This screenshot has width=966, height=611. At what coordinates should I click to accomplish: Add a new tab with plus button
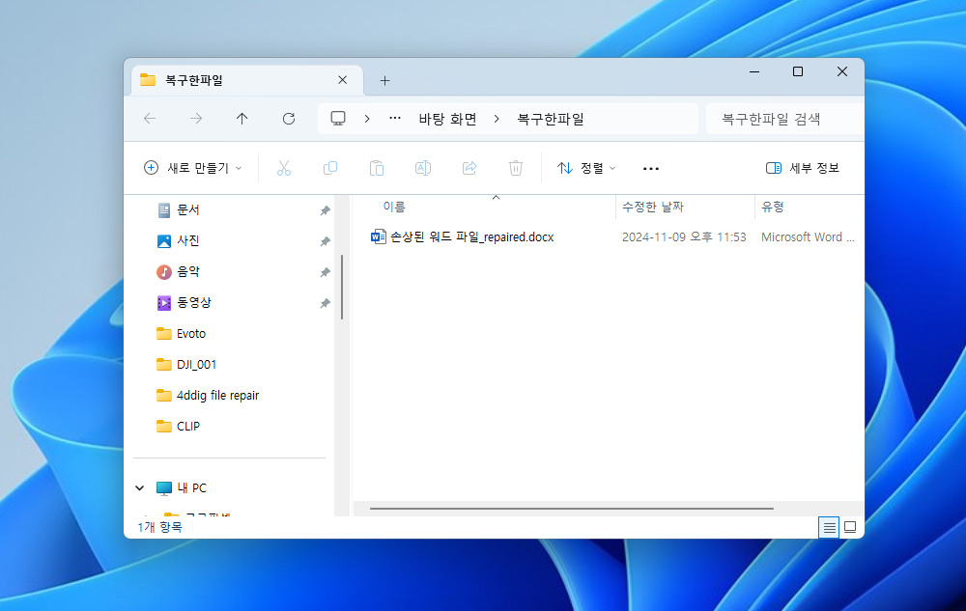pyautogui.click(x=384, y=81)
